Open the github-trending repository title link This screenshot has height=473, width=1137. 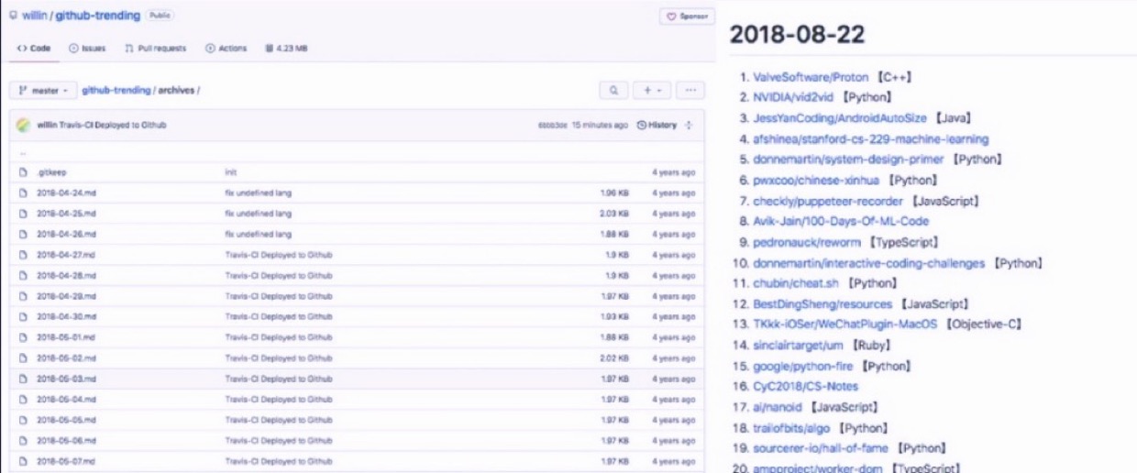[x=96, y=16]
